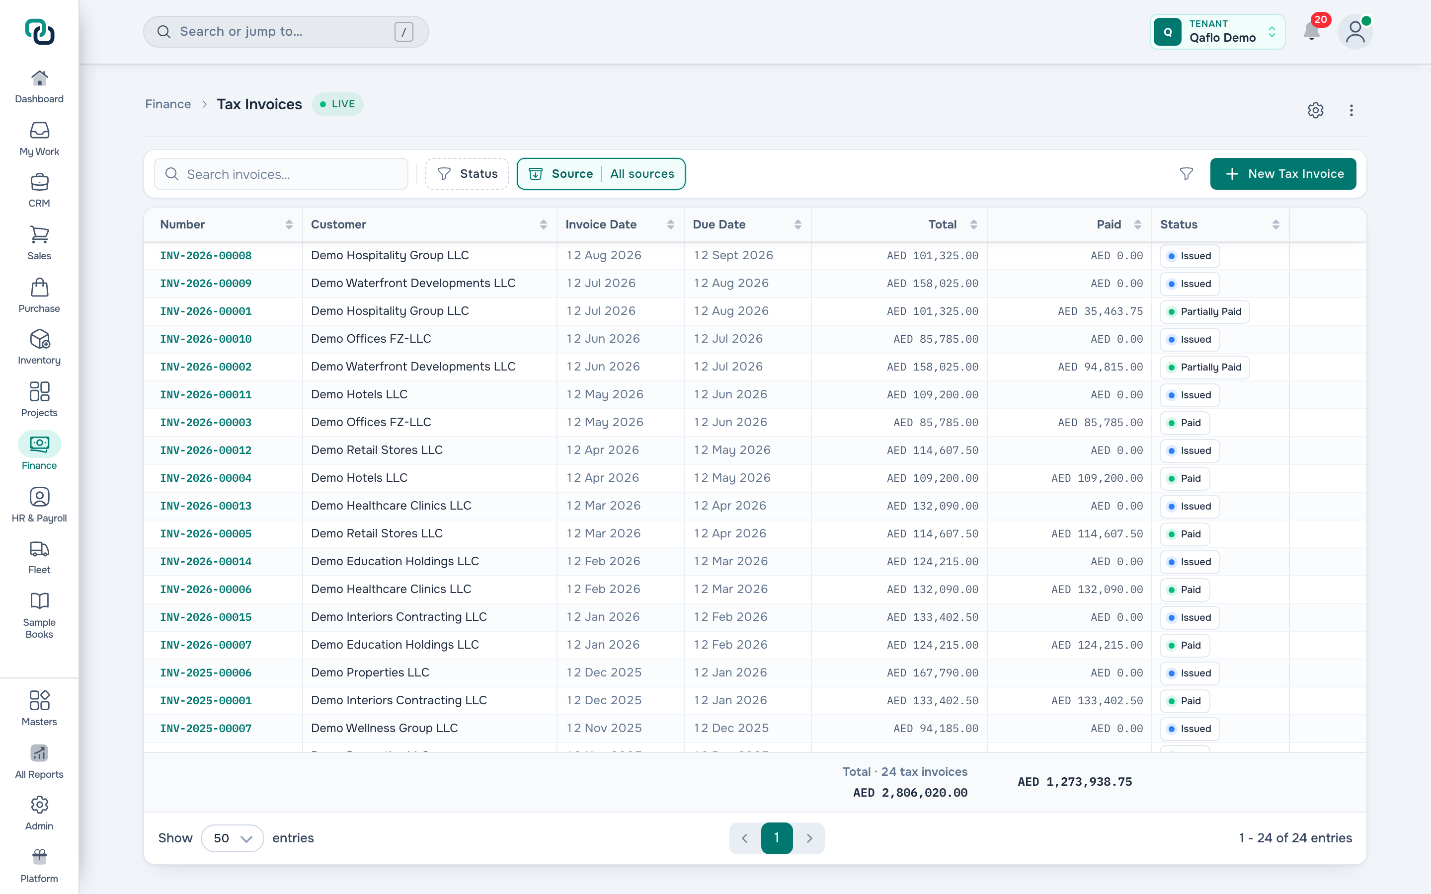
Task: Open the Inventory module
Action: pyautogui.click(x=39, y=347)
